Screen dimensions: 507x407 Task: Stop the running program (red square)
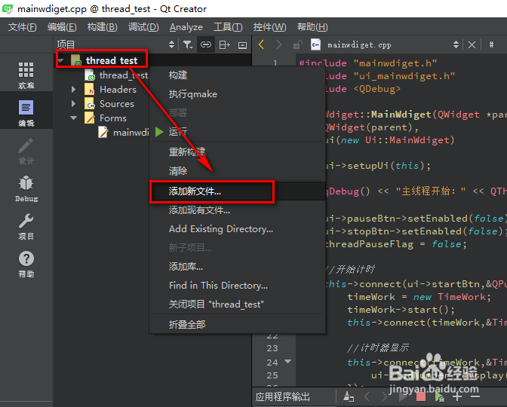pos(421,396)
